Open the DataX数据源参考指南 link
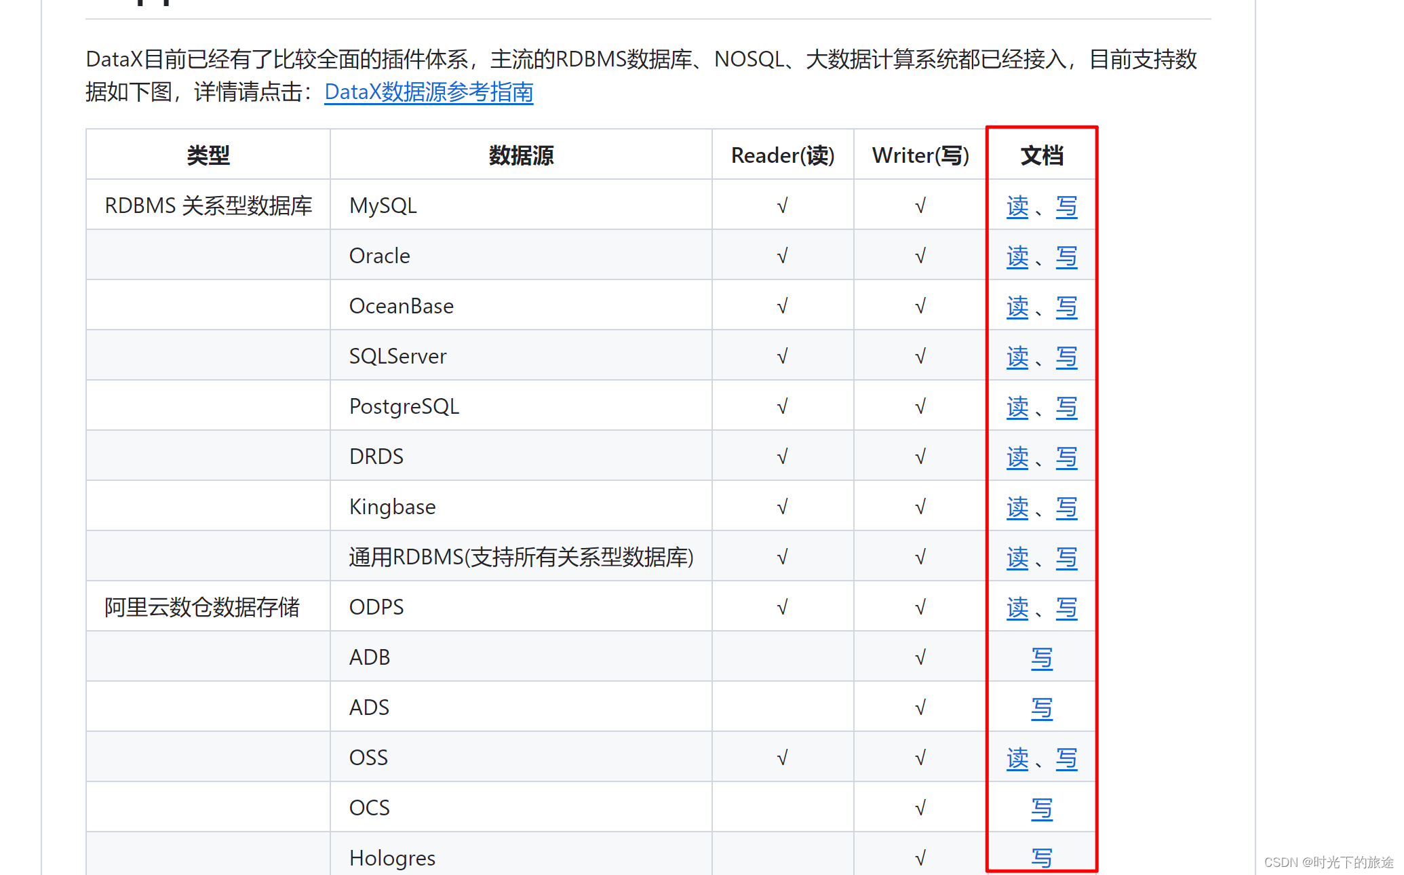 coord(429,92)
